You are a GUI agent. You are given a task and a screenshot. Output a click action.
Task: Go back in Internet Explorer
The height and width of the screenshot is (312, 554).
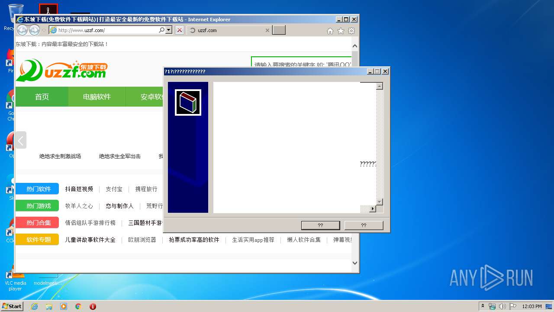pyautogui.click(x=22, y=30)
